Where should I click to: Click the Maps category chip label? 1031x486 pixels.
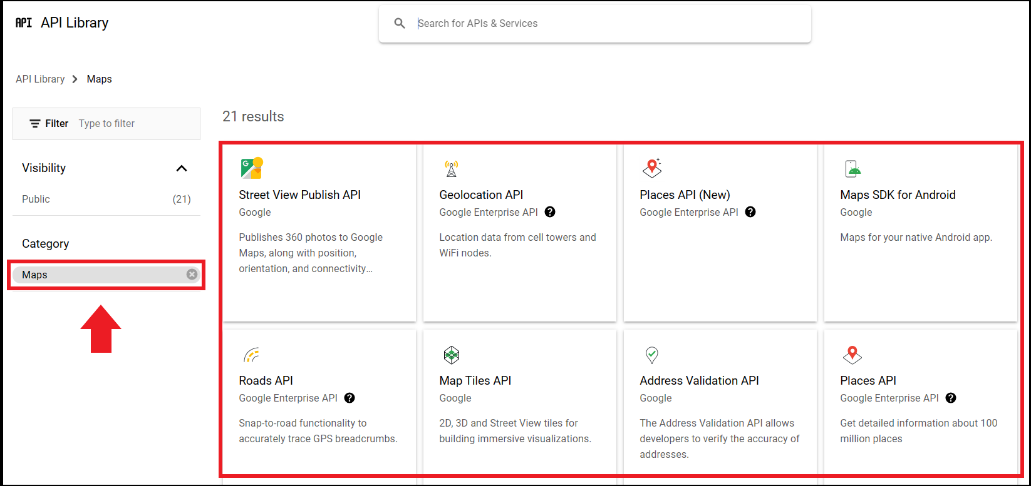pos(34,275)
